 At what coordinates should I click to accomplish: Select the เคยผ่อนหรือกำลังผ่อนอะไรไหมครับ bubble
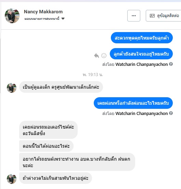(133, 103)
